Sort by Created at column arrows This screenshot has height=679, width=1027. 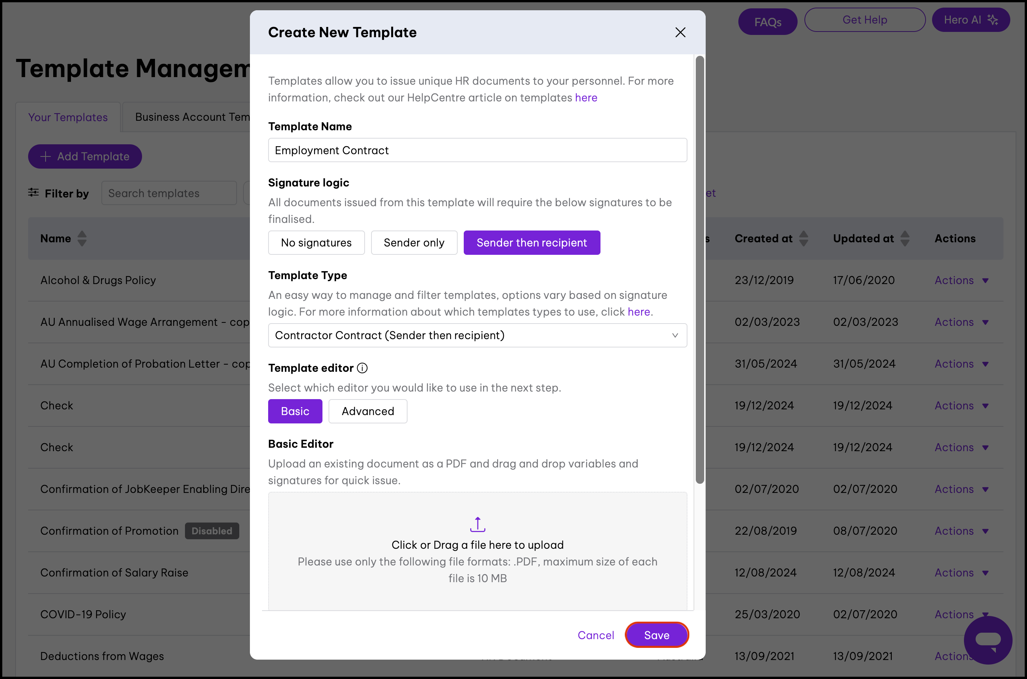point(803,238)
